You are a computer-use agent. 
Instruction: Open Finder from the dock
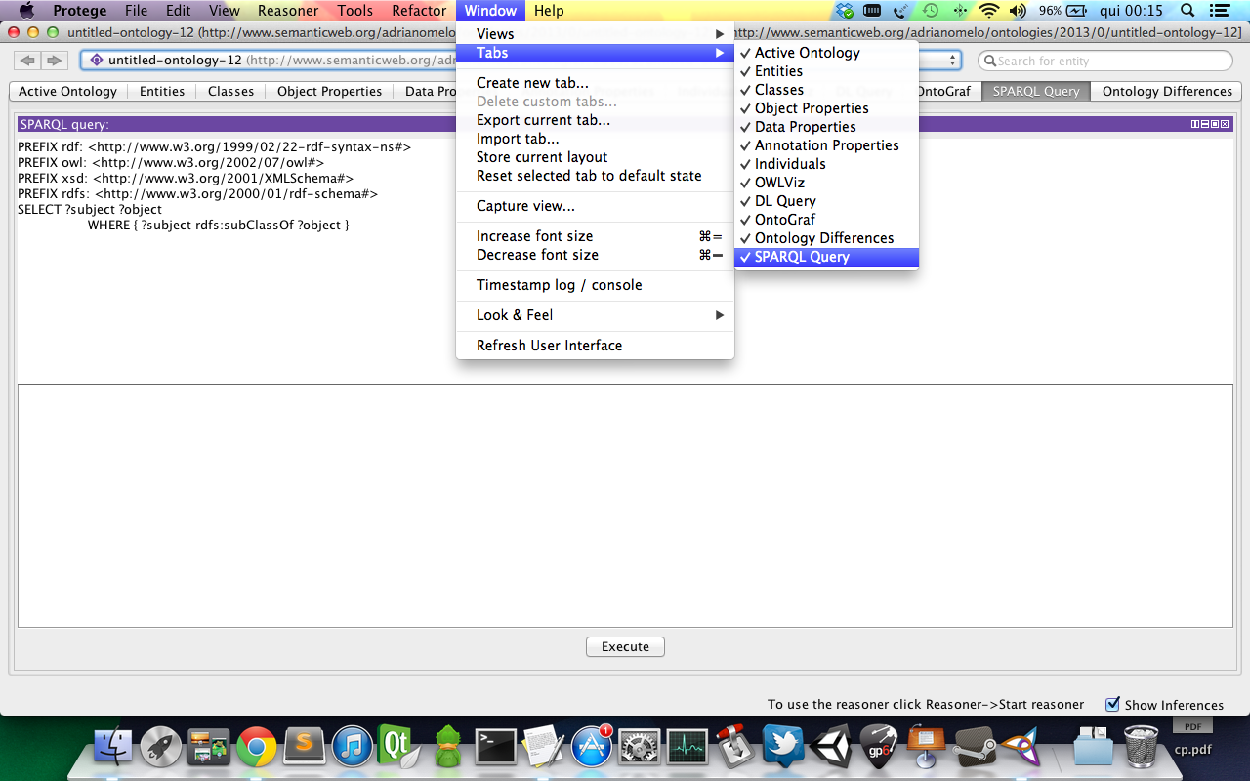[x=113, y=748]
